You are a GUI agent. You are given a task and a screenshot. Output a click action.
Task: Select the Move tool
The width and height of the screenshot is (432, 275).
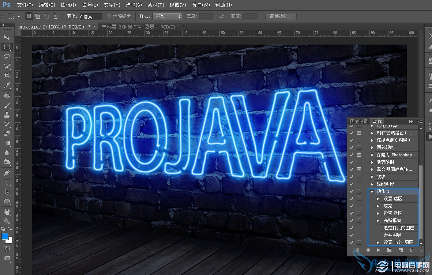(7, 38)
